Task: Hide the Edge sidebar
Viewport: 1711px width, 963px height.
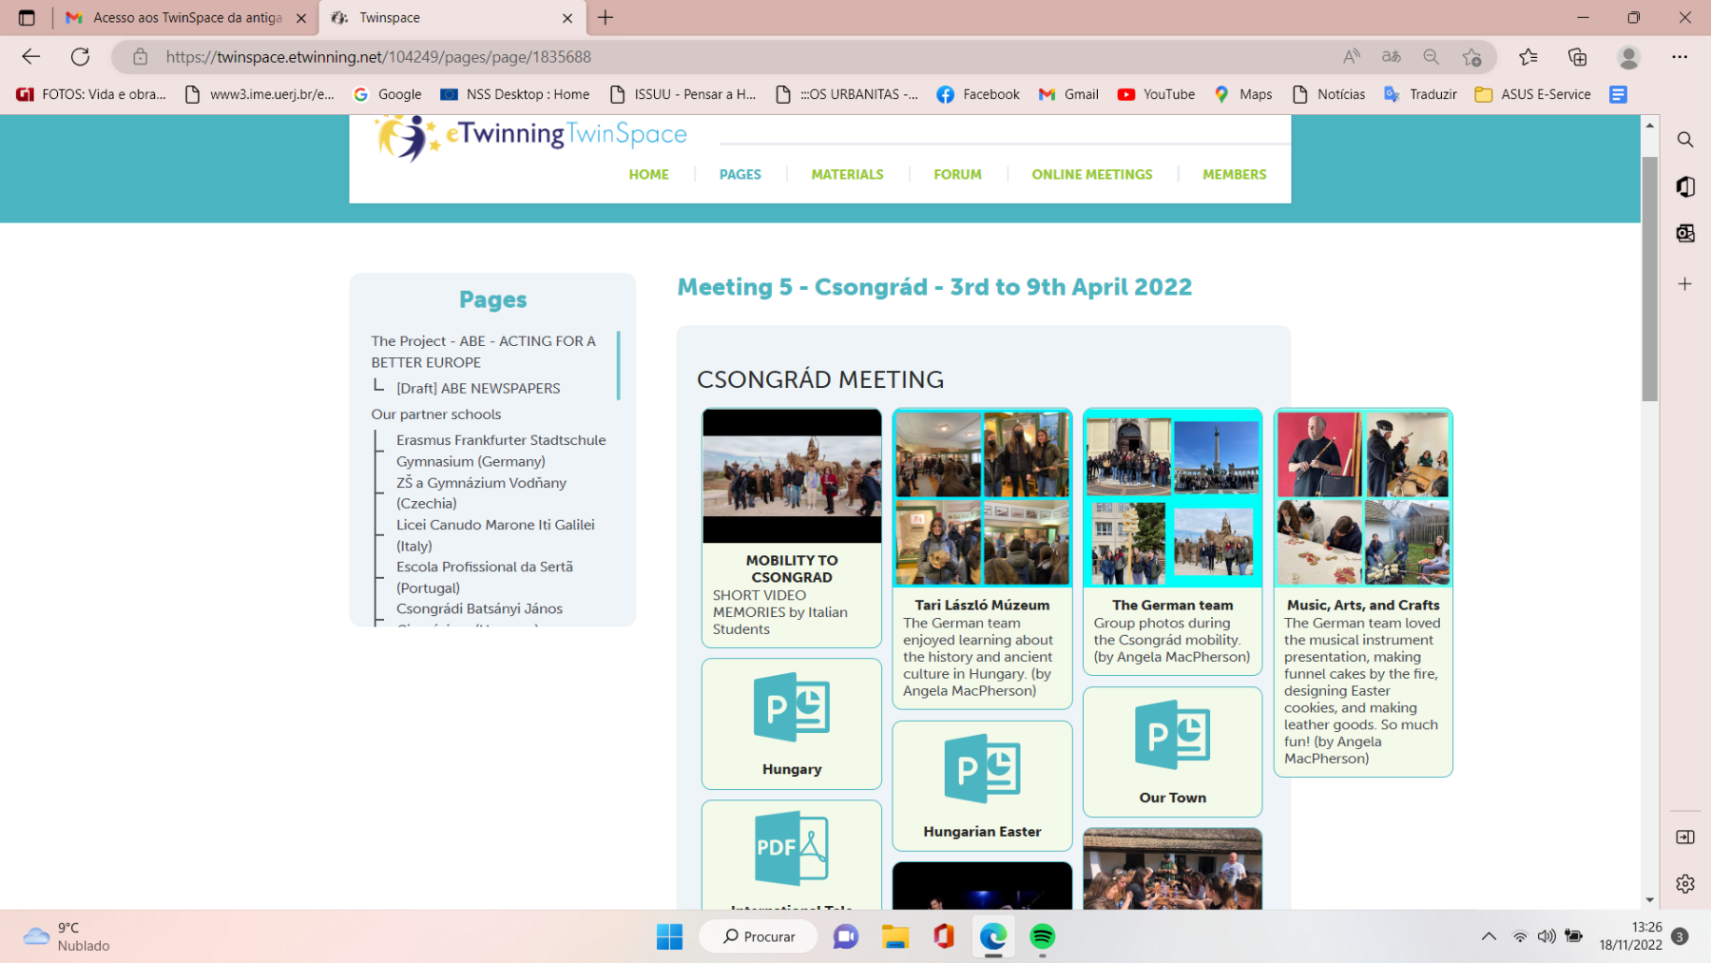Action: (x=1685, y=837)
